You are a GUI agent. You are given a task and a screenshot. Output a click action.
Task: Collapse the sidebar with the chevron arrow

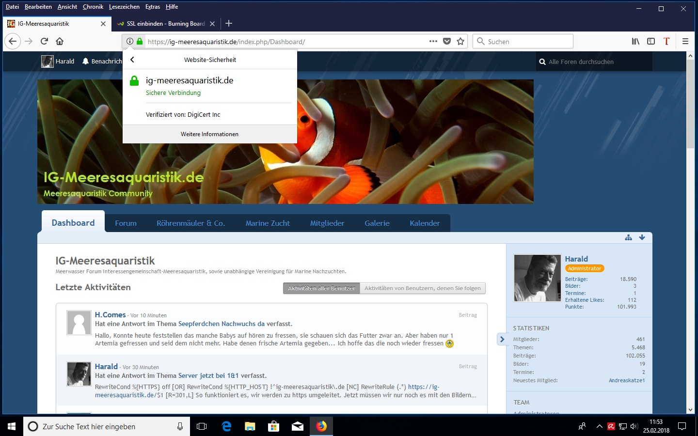tap(502, 339)
